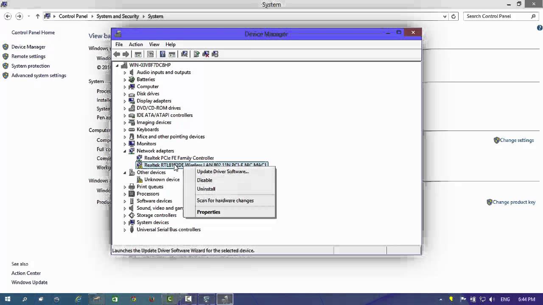The image size is (543, 305).
Task: Click the System protection link
Action: point(31,66)
